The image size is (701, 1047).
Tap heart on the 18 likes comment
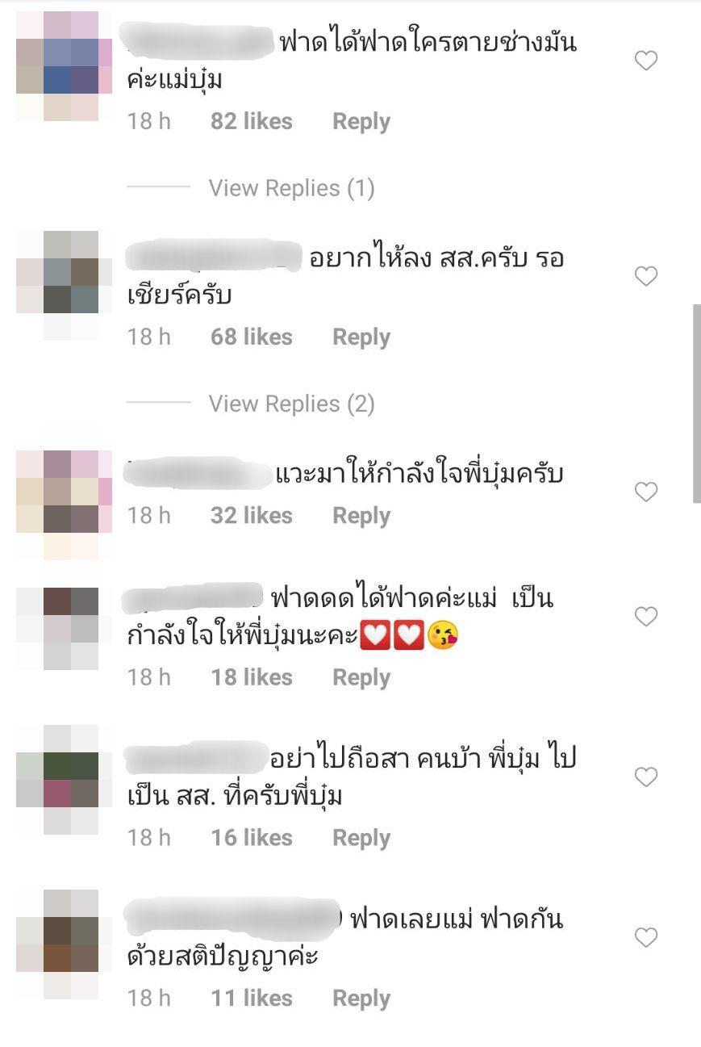pos(646,617)
